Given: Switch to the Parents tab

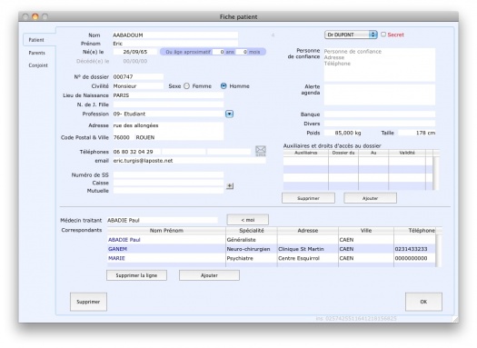Looking at the screenshot, I should coord(37,53).
